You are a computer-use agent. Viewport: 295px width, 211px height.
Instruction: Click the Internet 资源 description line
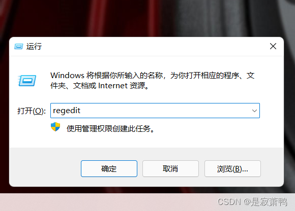(99, 86)
